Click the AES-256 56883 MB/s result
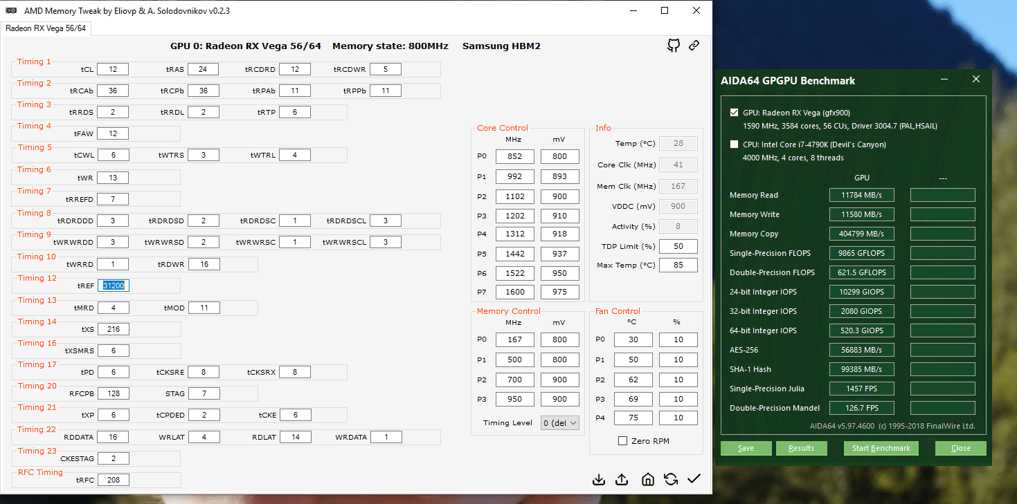1017x504 pixels. (862, 350)
